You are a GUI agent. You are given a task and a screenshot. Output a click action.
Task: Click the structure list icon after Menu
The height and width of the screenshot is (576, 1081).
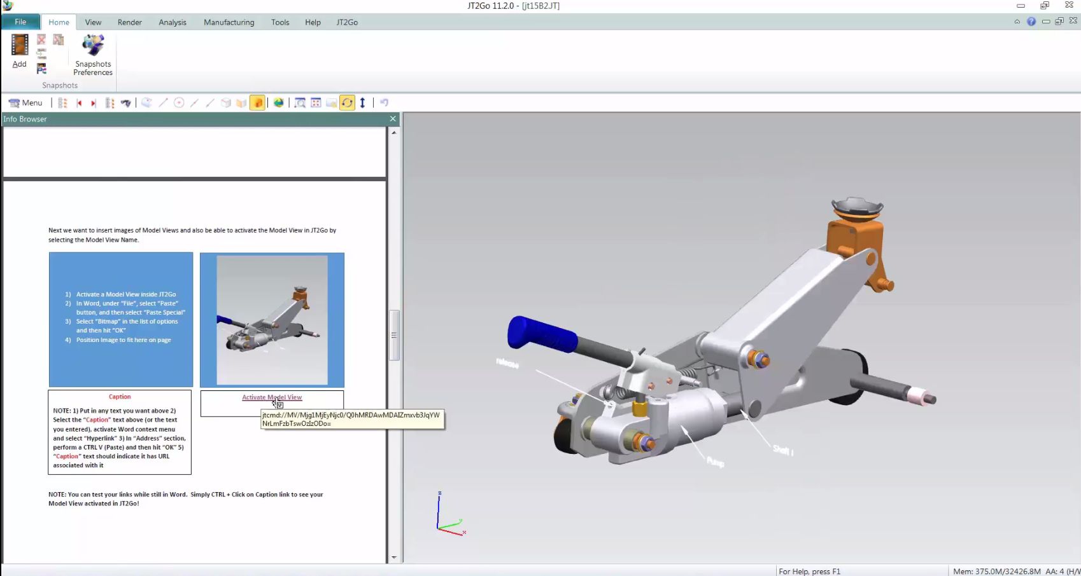click(x=62, y=102)
